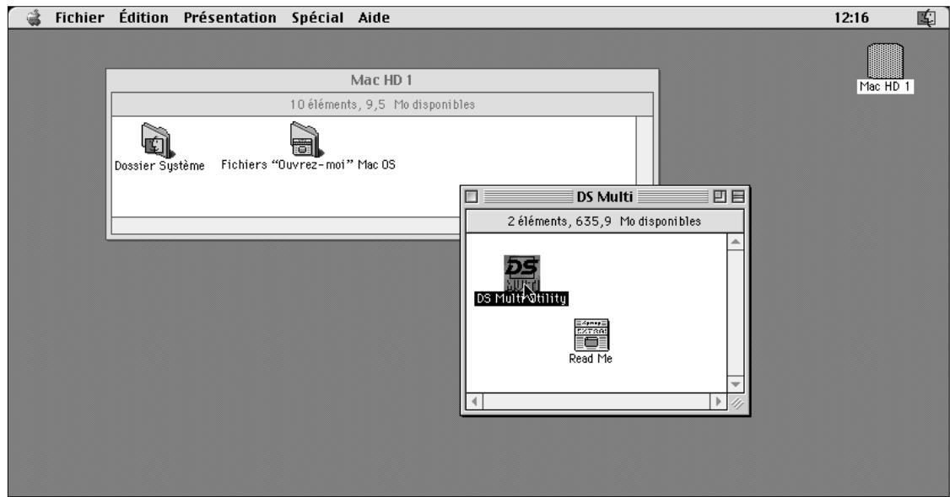Click the resize grip of DS Multi window
Viewport: 950px width, 497px height.
pos(737,402)
